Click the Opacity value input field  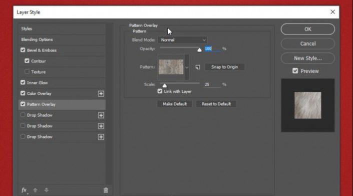pos(212,49)
